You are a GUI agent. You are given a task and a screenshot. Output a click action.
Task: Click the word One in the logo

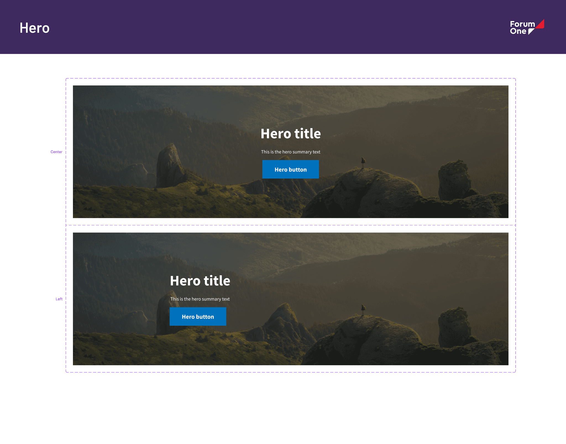pyautogui.click(x=518, y=31)
